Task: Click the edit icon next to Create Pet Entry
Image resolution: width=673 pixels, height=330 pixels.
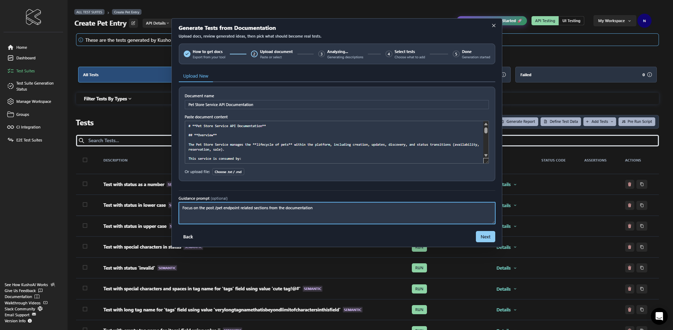Action: 133,23
